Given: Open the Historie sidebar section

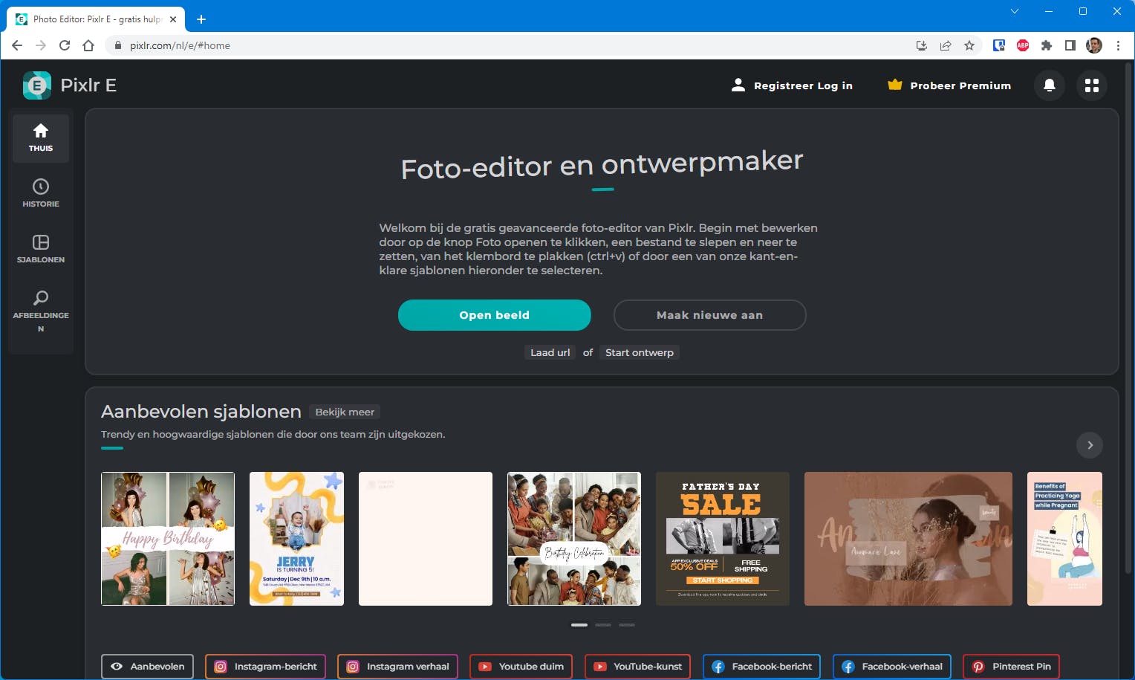Looking at the screenshot, I should [41, 193].
